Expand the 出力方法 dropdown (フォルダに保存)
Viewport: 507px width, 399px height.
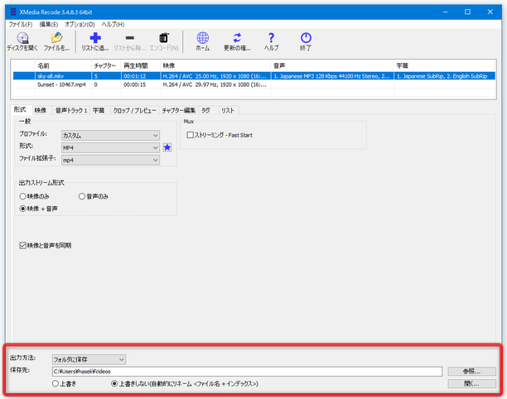(89, 359)
